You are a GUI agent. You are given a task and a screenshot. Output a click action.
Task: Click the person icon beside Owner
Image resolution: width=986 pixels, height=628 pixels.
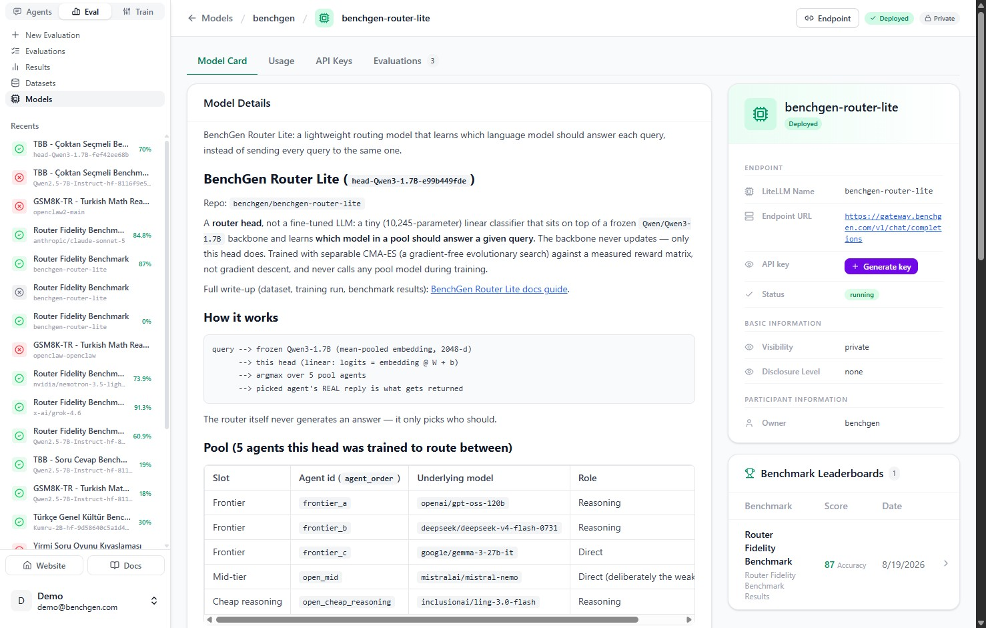(x=749, y=423)
